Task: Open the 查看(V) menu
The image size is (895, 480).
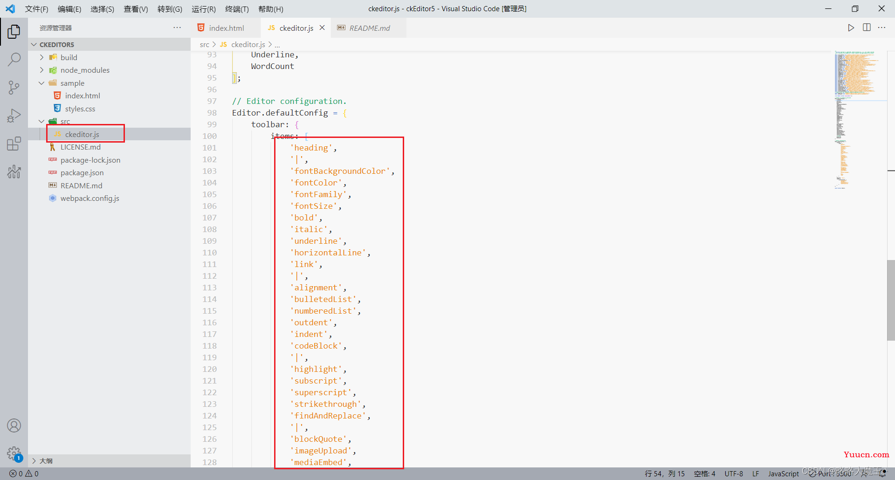Action: [136, 9]
